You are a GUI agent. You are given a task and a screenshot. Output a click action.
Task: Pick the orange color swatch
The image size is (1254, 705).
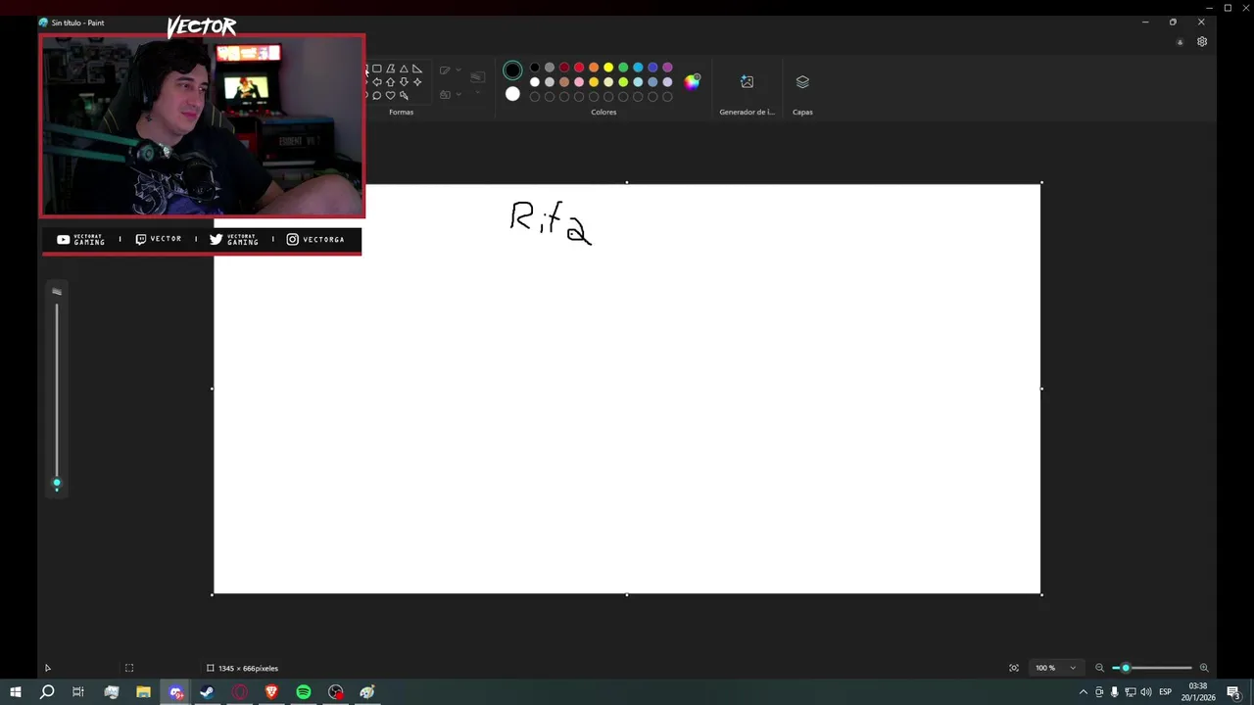(594, 68)
